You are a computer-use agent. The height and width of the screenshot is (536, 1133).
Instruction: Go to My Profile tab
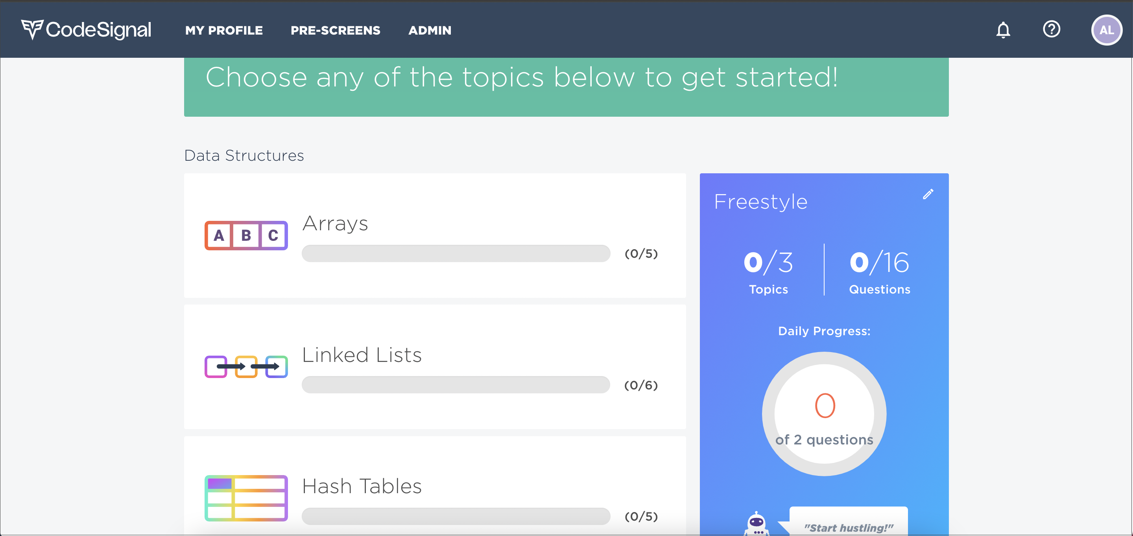click(x=224, y=30)
